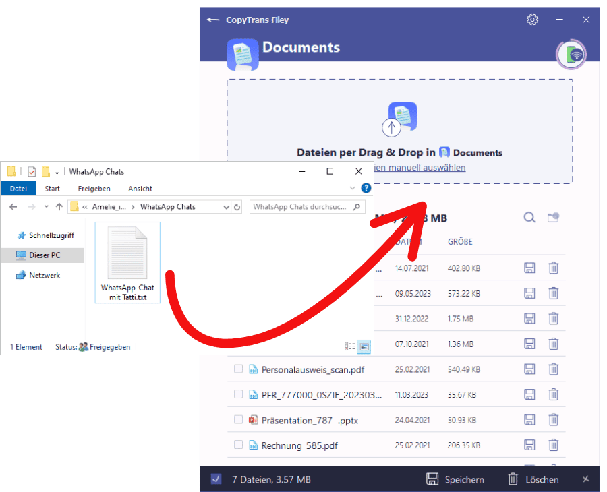The width and height of the screenshot is (607, 492).
Task: Open Explorer help question mark
Action: (x=366, y=188)
